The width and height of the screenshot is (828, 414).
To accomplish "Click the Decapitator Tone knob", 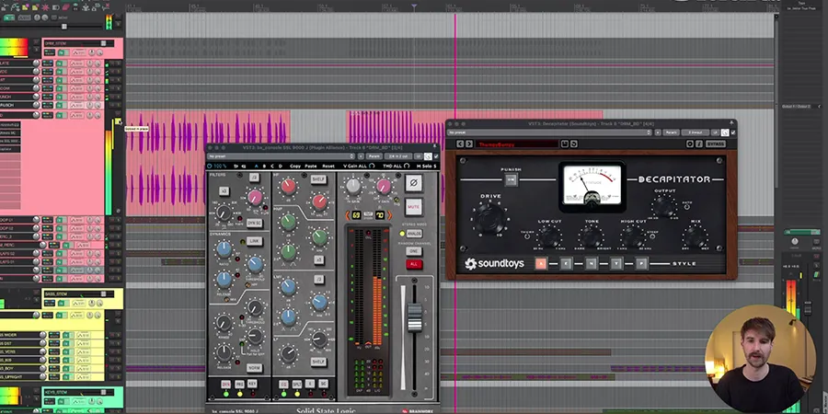I will (591, 237).
